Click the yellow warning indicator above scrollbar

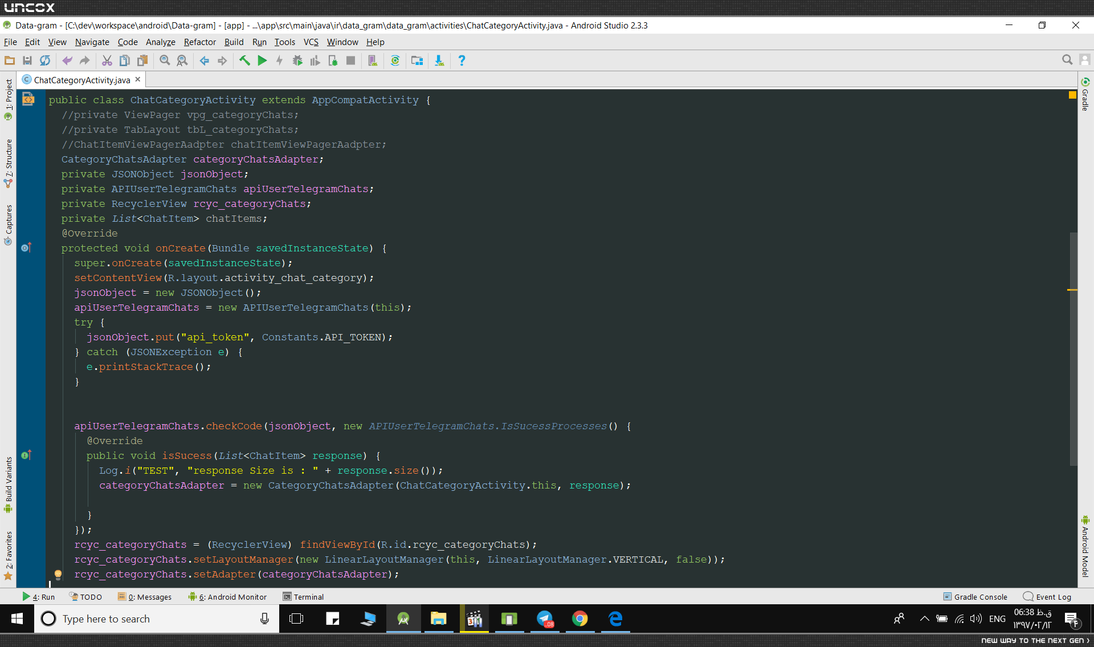pyautogui.click(x=1072, y=95)
